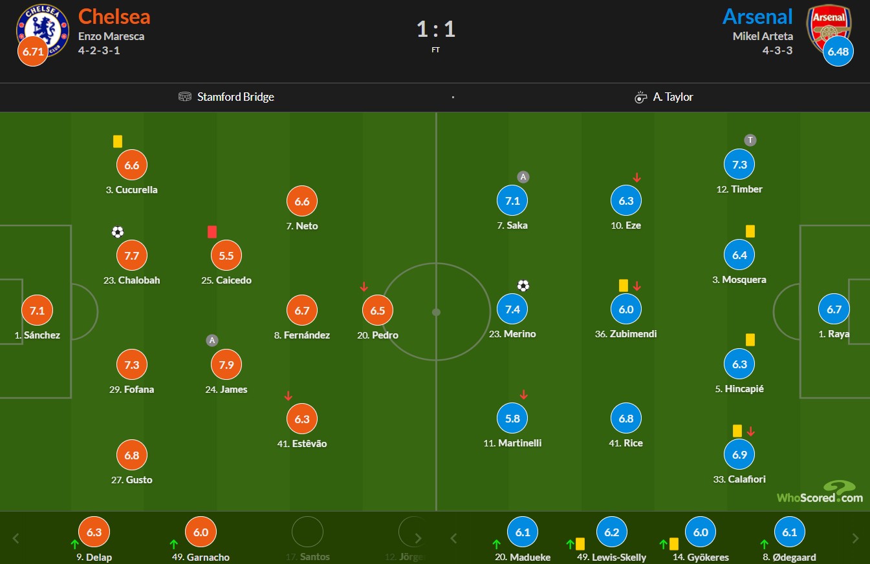Image resolution: width=870 pixels, height=564 pixels.
Task: Click the Arsenal club crest
Action: click(827, 27)
